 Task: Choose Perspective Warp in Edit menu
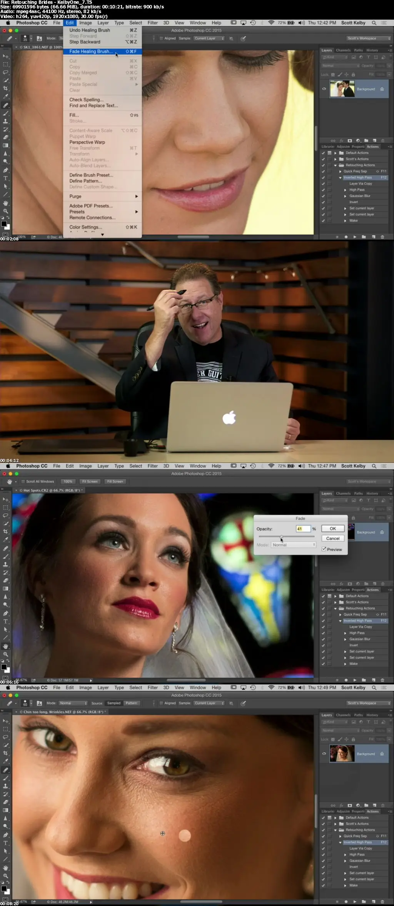coord(102,142)
